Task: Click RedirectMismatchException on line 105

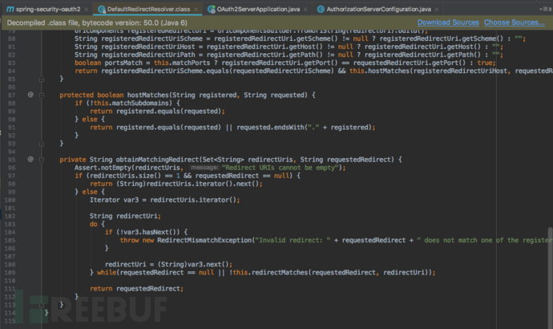Action: (204, 240)
